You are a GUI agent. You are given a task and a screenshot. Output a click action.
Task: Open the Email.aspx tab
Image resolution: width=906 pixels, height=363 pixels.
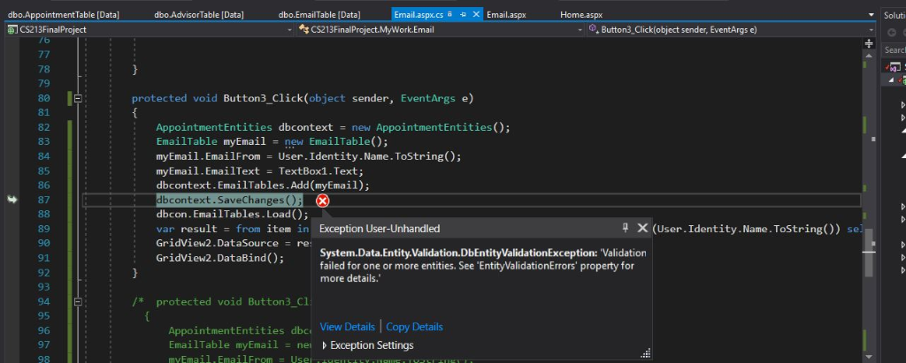pyautogui.click(x=506, y=14)
